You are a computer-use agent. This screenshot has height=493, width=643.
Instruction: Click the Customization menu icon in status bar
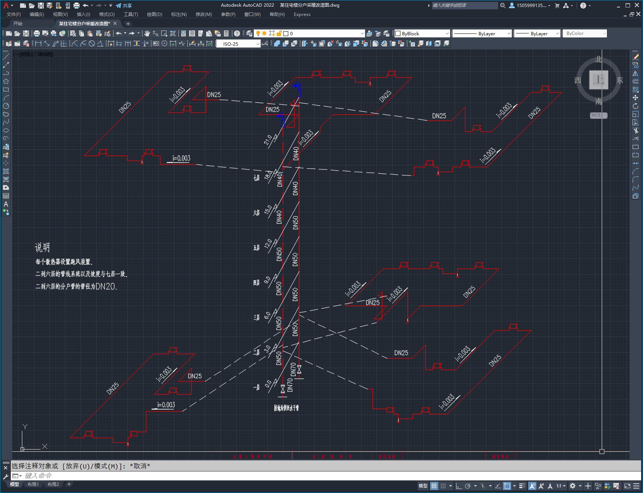coord(637,486)
